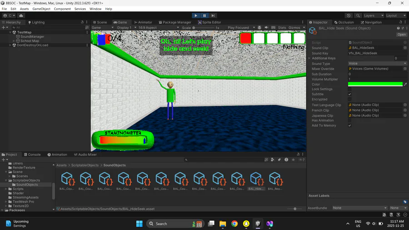Click the Step frame button
The width and height of the screenshot is (409, 230).
point(213,15)
